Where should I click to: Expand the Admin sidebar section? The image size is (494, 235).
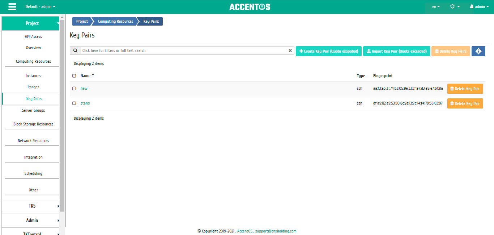30,220
